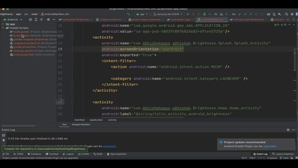Open settings.gradle in project tree
Screen dimensions: 298x168
click(33, 51)
